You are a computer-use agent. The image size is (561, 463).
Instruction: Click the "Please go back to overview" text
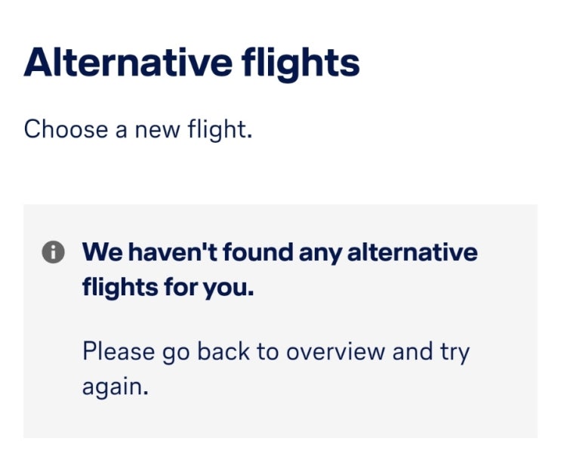[x=276, y=352]
